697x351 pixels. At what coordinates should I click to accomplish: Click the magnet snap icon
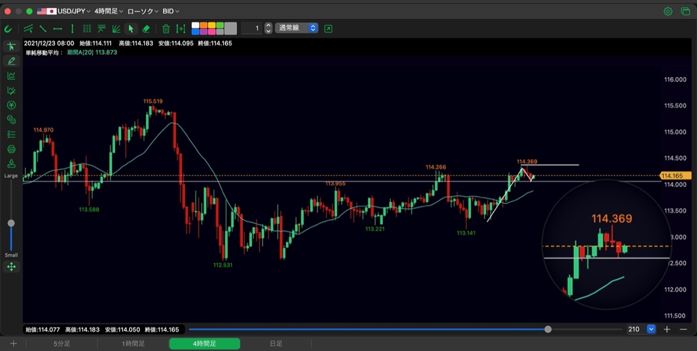(8, 28)
